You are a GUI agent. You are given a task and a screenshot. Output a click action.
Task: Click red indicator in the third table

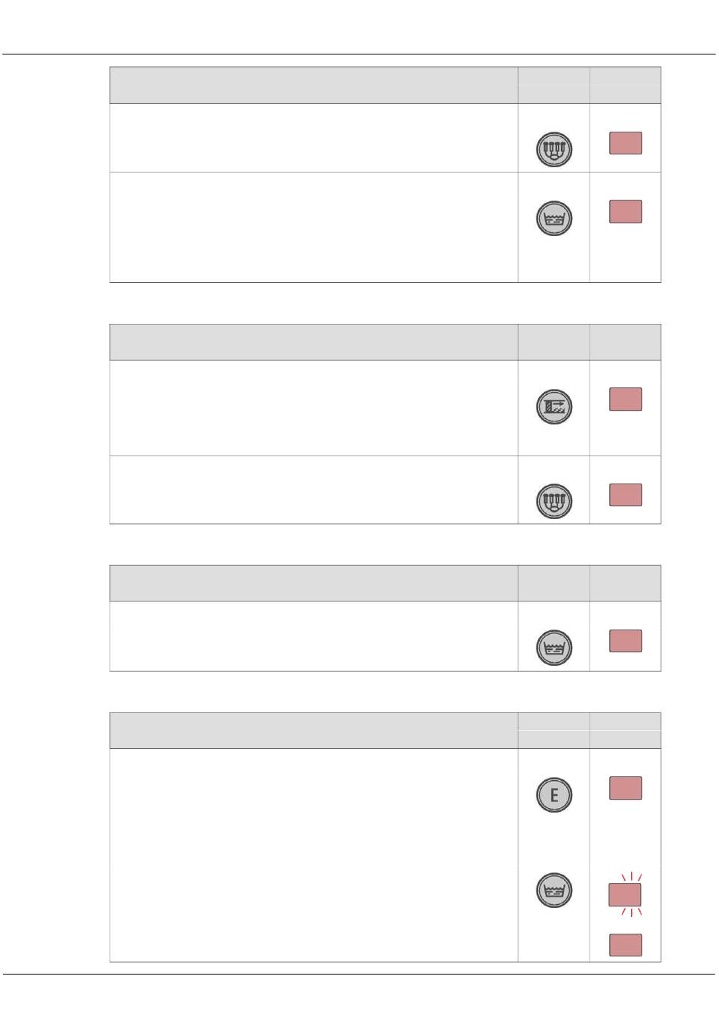coord(625,641)
